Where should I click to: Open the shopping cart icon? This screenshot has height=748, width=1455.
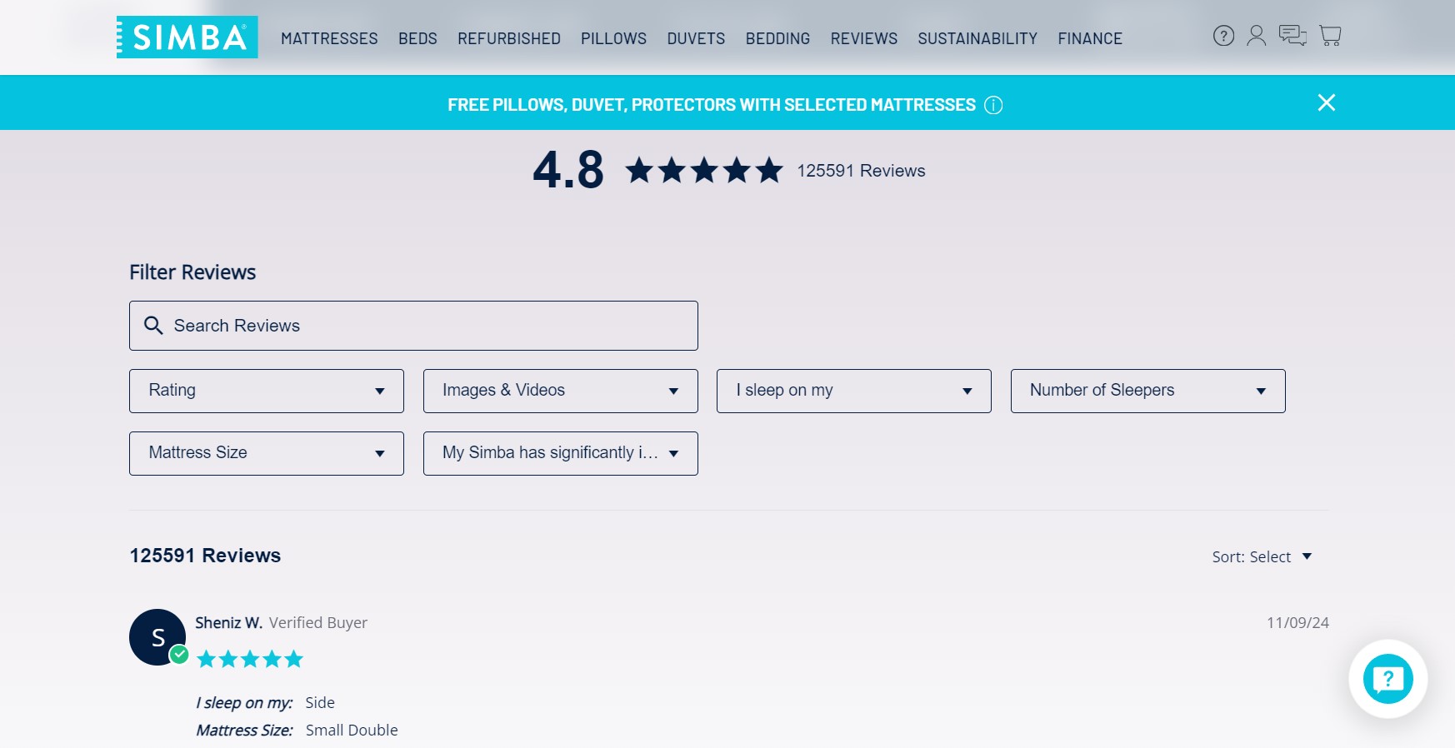(x=1330, y=36)
